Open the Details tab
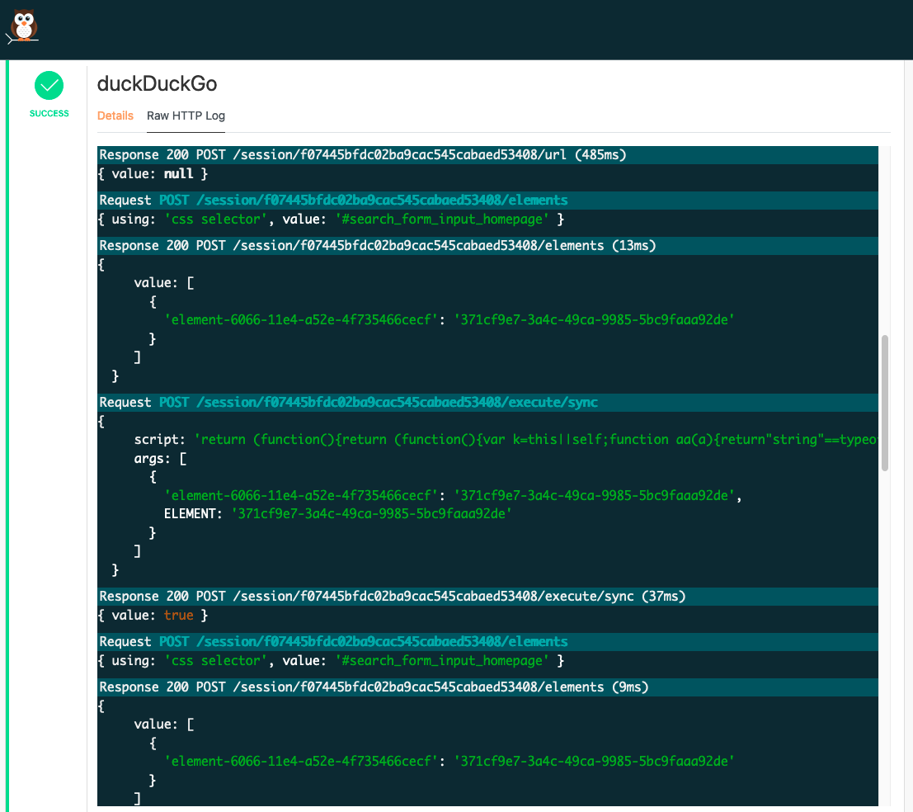 115,116
